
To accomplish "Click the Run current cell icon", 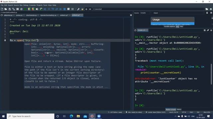I will pos(29,9).
